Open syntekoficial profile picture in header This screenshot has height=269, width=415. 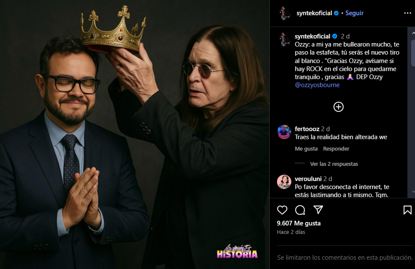coord(285,13)
